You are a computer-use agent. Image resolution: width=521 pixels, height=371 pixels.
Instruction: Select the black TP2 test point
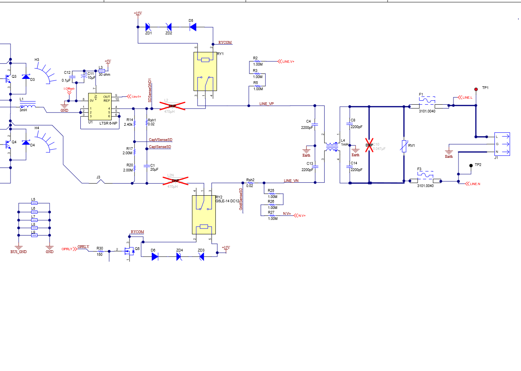tap(471, 165)
